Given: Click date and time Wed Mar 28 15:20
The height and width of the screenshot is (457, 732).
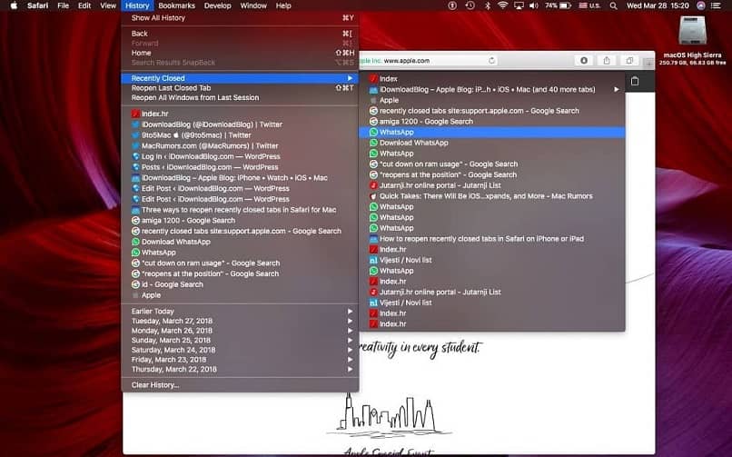Looking at the screenshot, I should [x=658, y=5].
